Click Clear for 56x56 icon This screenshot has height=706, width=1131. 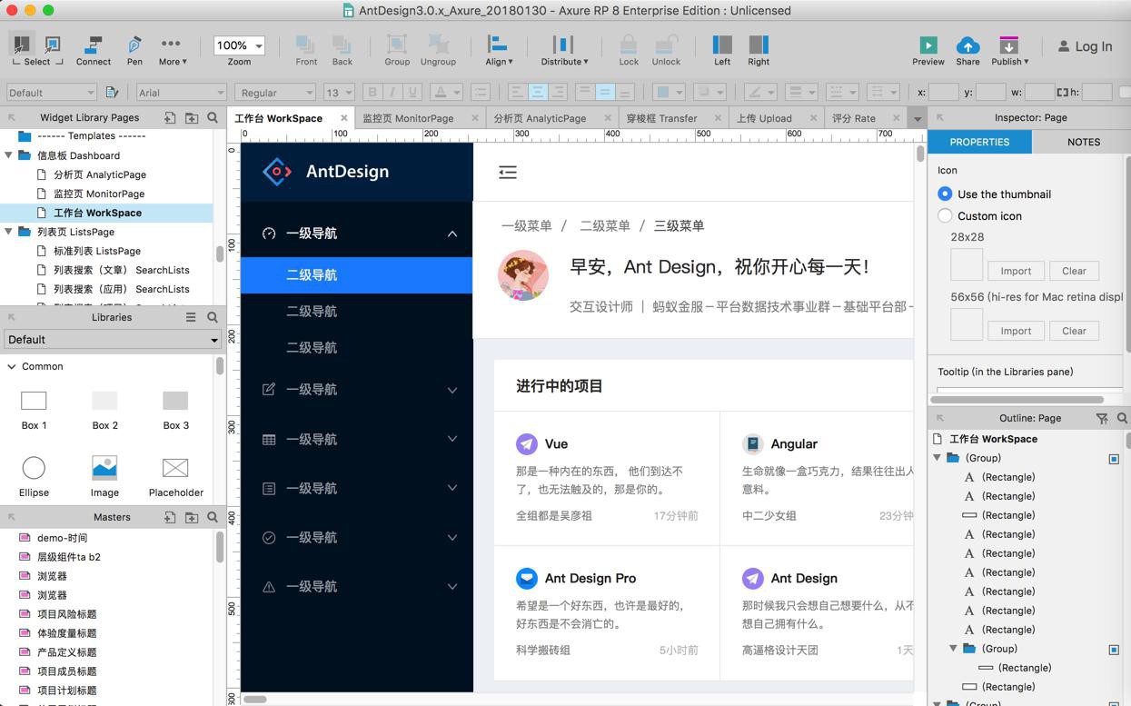(x=1074, y=331)
